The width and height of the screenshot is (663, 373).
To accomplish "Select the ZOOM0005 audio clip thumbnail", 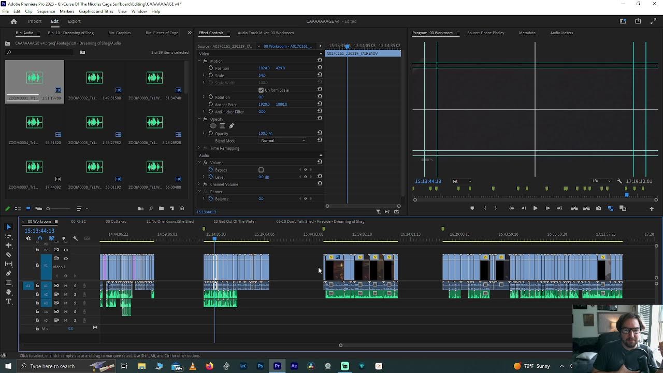I will (x=94, y=122).
